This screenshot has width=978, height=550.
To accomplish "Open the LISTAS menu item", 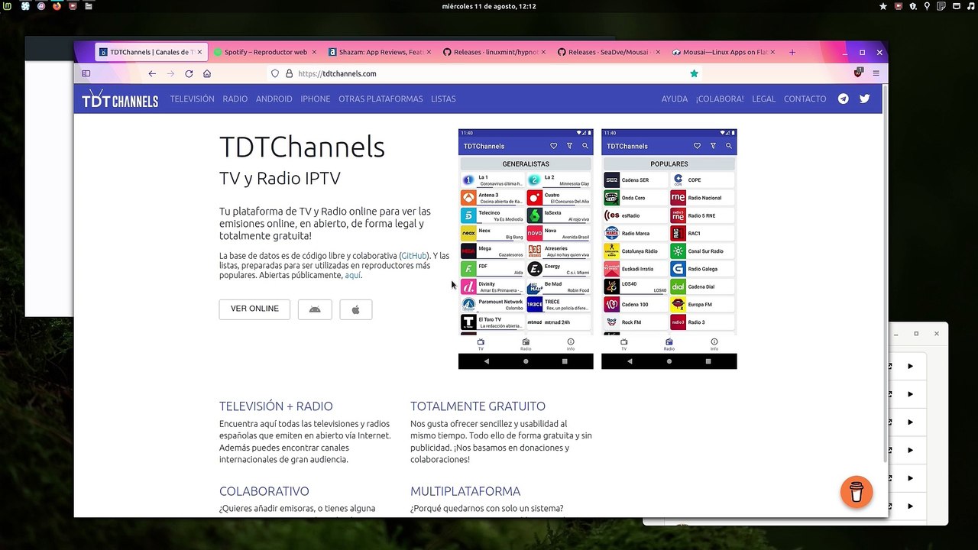I will tap(443, 99).
